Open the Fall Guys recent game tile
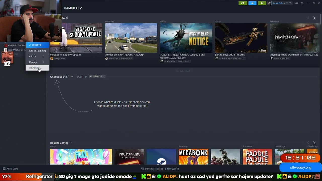Viewport: 322px width, 181px height. pos(81,157)
